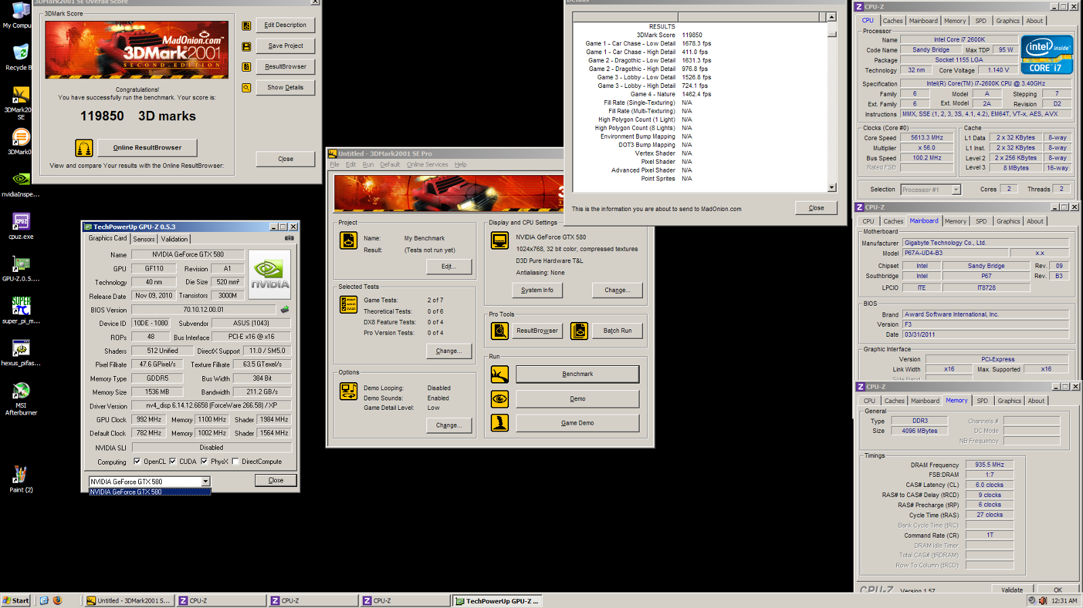Click the Options icon in 3DMark2001
The width and height of the screenshot is (1083, 608).
coord(349,391)
